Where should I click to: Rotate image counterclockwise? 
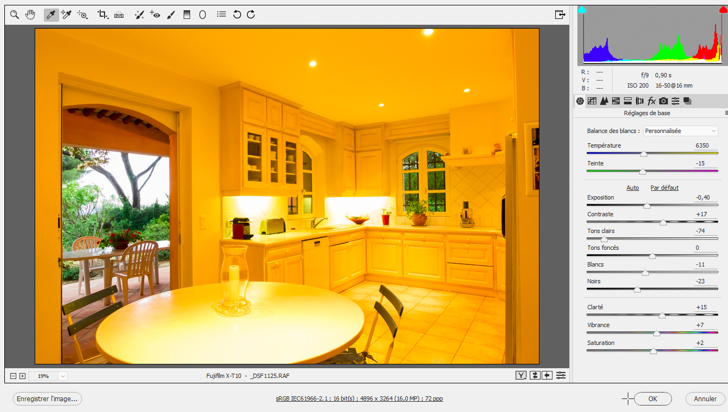pyautogui.click(x=237, y=15)
